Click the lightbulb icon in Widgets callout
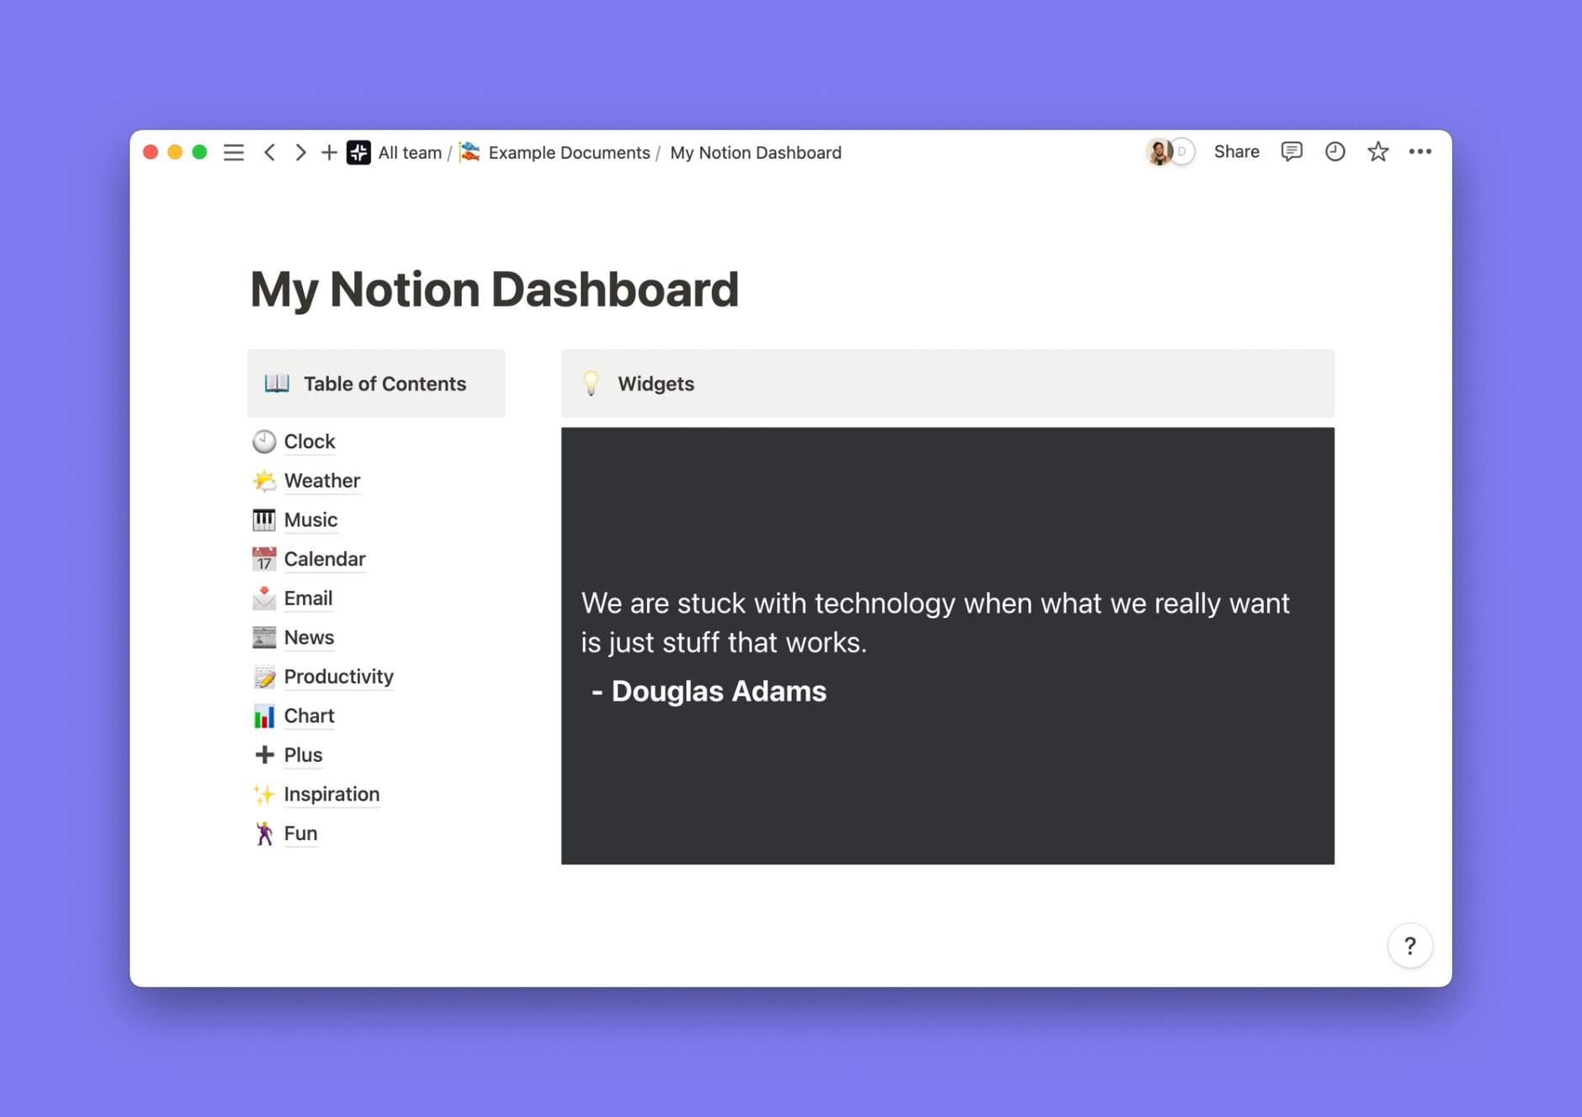 pos(591,384)
